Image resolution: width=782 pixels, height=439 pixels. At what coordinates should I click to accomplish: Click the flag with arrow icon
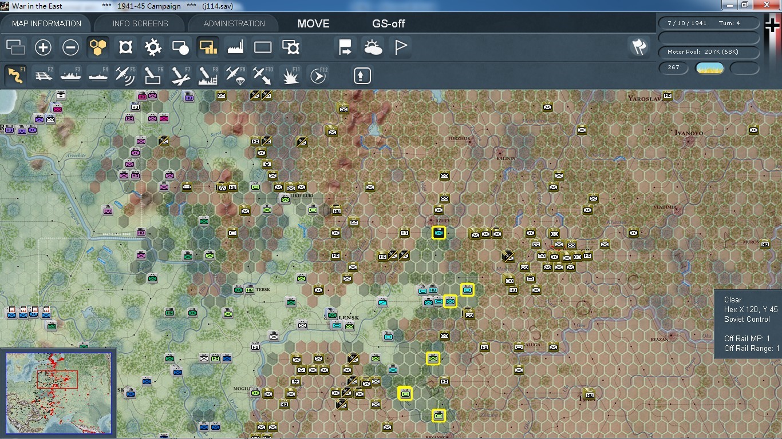point(345,47)
